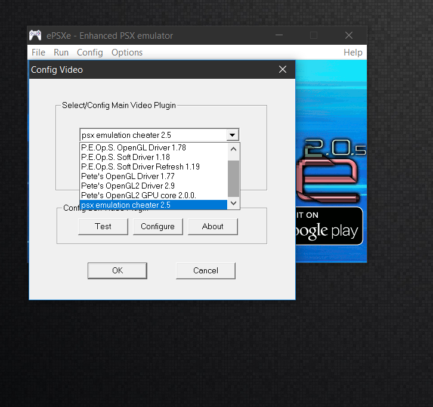Open the Run menu
433x407 pixels.
click(61, 53)
